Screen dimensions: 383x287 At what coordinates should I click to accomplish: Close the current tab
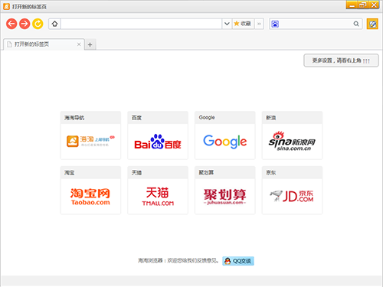pyautogui.click(x=79, y=44)
